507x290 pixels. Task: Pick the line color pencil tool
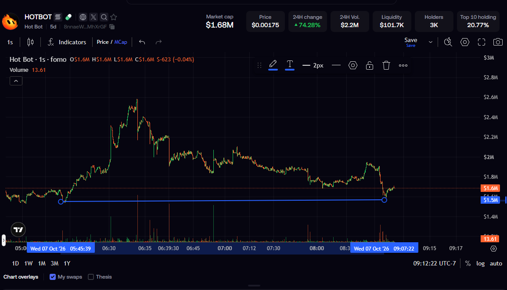point(273,65)
